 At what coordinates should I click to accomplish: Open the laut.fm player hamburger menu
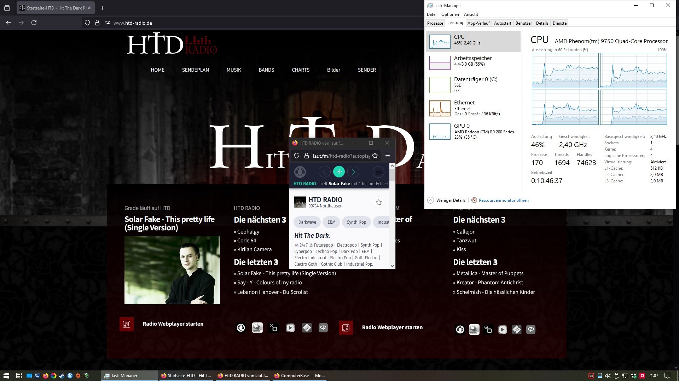click(x=378, y=172)
